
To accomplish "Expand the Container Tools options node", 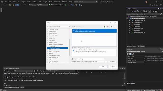I will tap(48, 29).
